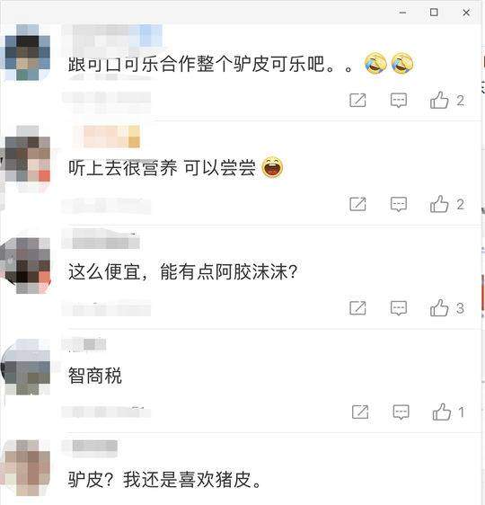Forward the 听上去很营养 comment
The image size is (485, 505).
click(357, 204)
